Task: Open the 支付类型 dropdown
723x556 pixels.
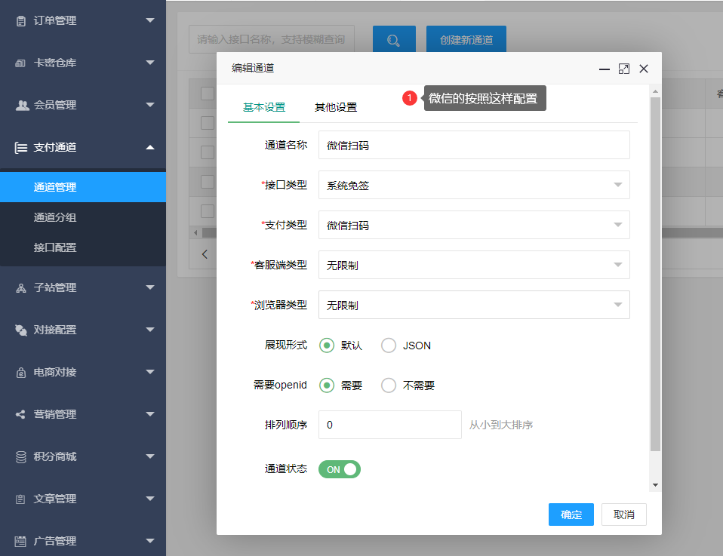Action: pyautogui.click(x=474, y=225)
